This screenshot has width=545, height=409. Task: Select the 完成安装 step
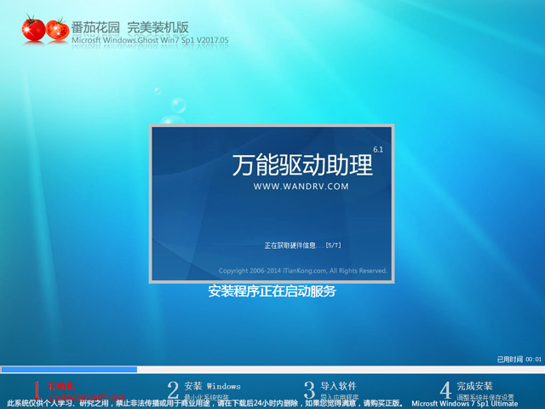click(x=474, y=386)
